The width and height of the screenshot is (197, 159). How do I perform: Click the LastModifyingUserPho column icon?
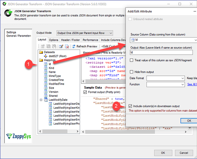click(x=50, y=124)
